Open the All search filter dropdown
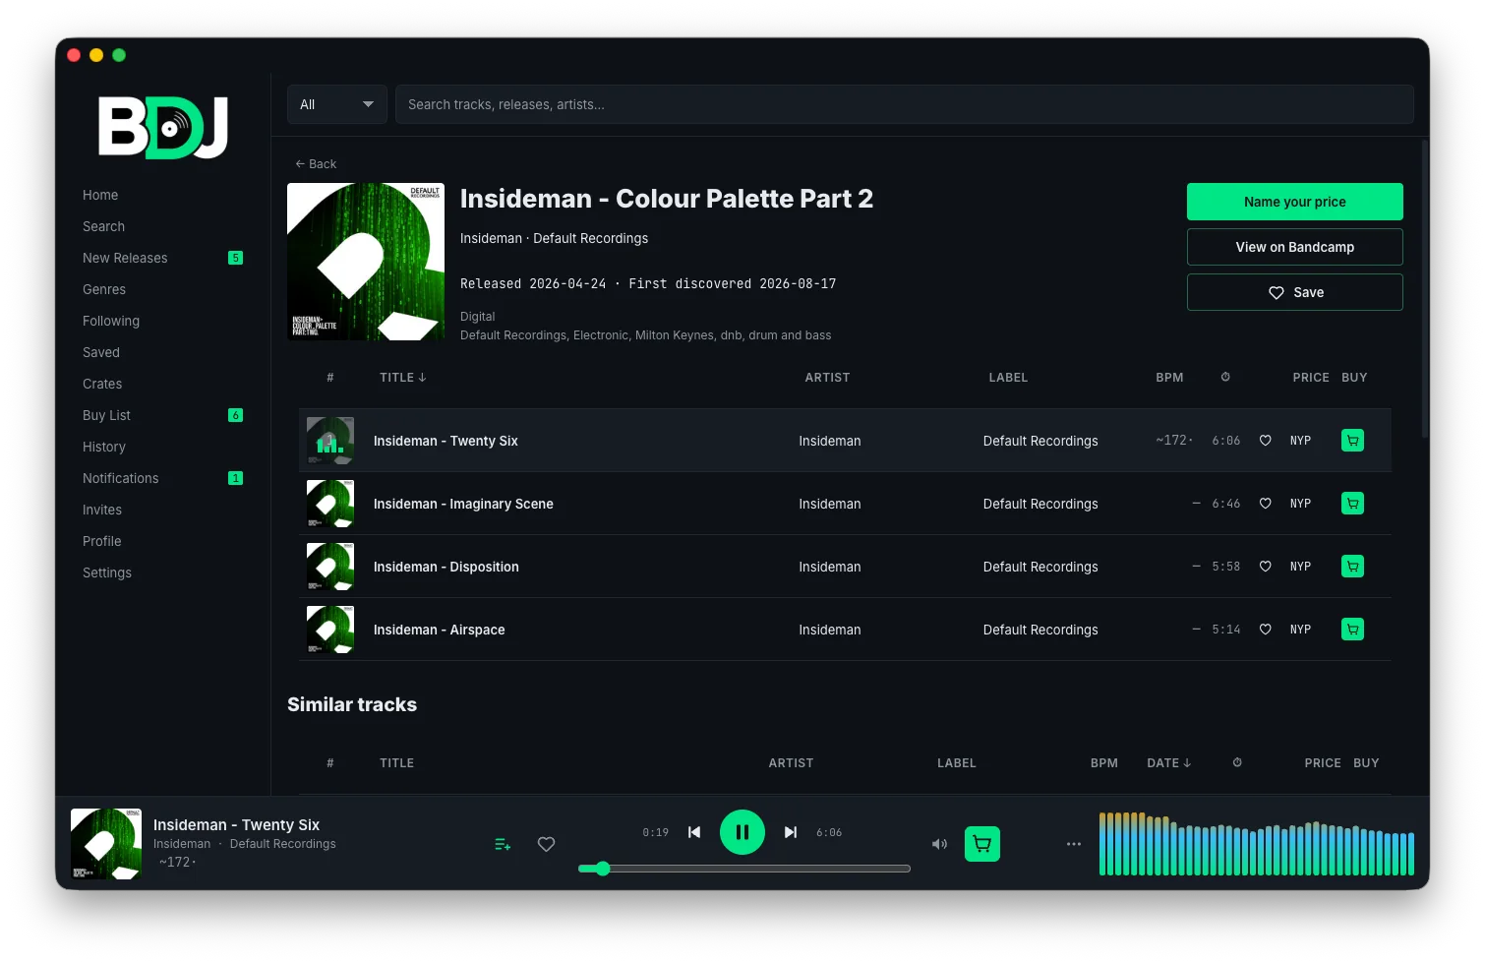Image resolution: width=1485 pixels, height=963 pixels. 337,104
